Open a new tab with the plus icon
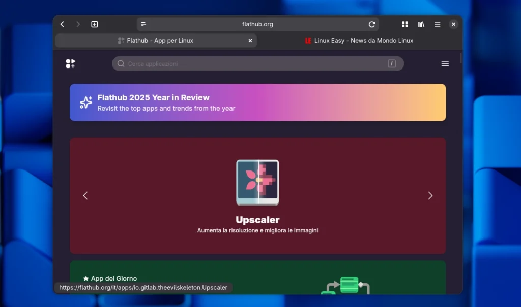The height and width of the screenshot is (307, 521). click(x=95, y=24)
